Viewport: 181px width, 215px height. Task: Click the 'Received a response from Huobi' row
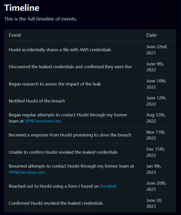tap(70, 135)
